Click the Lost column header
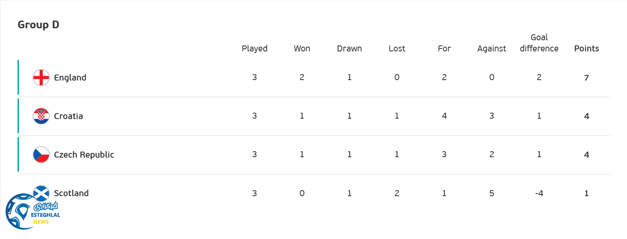 coord(397,48)
